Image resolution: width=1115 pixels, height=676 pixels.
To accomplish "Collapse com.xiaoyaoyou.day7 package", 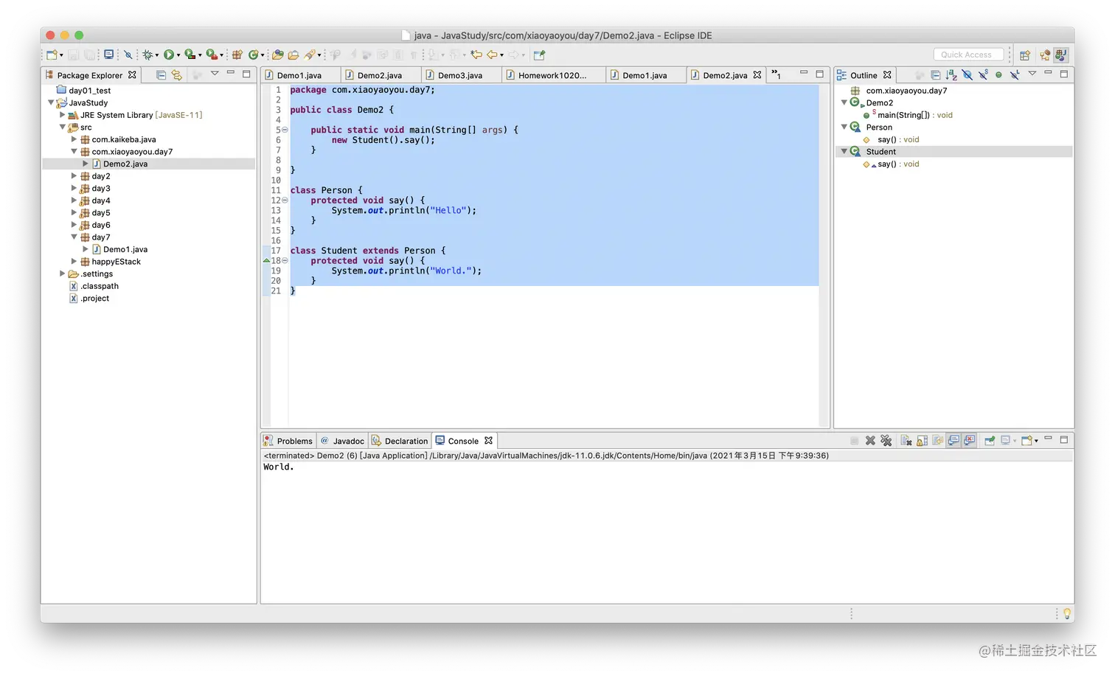I will click(74, 151).
